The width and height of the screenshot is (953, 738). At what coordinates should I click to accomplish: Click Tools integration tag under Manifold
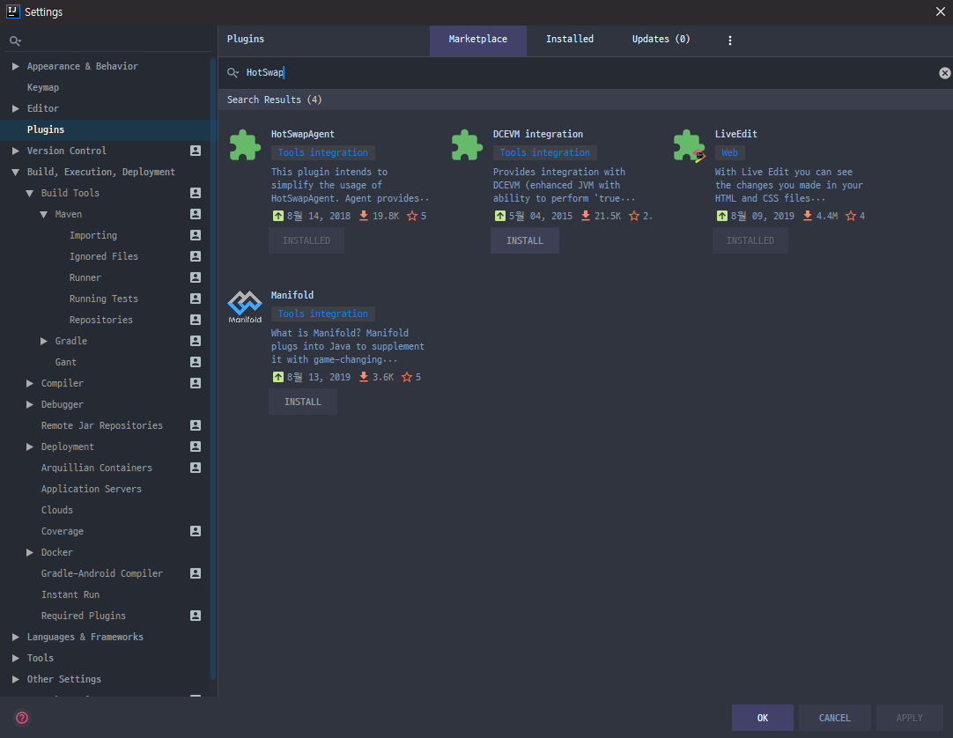pyautogui.click(x=322, y=314)
